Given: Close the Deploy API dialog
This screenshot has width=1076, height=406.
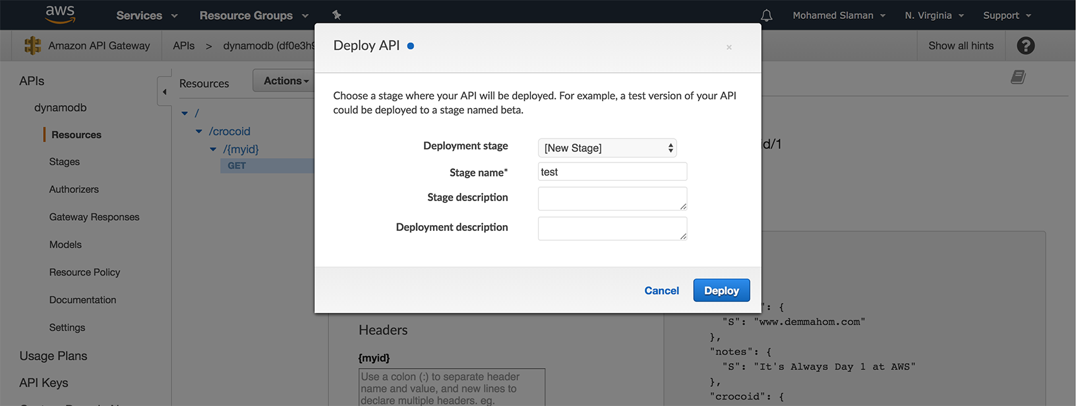Looking at the screenshot, I should click(x=729, y=47).
